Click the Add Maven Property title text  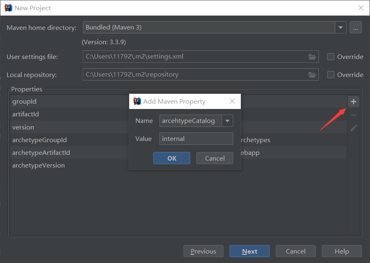pos(174,101)
